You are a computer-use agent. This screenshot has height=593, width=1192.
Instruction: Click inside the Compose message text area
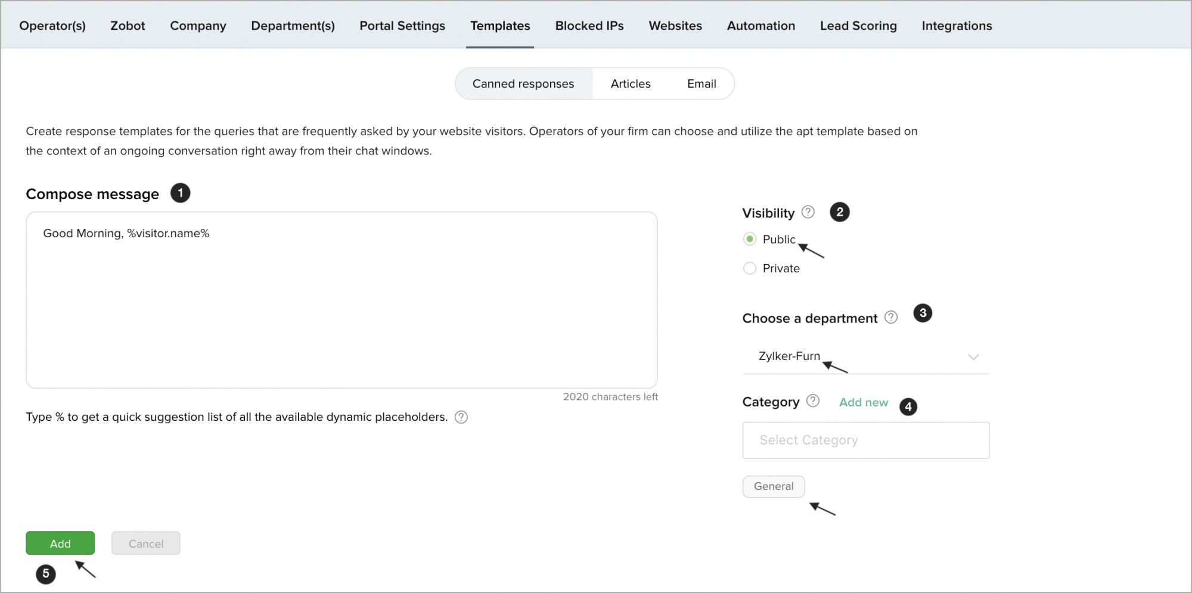click(x=341, y=304)
